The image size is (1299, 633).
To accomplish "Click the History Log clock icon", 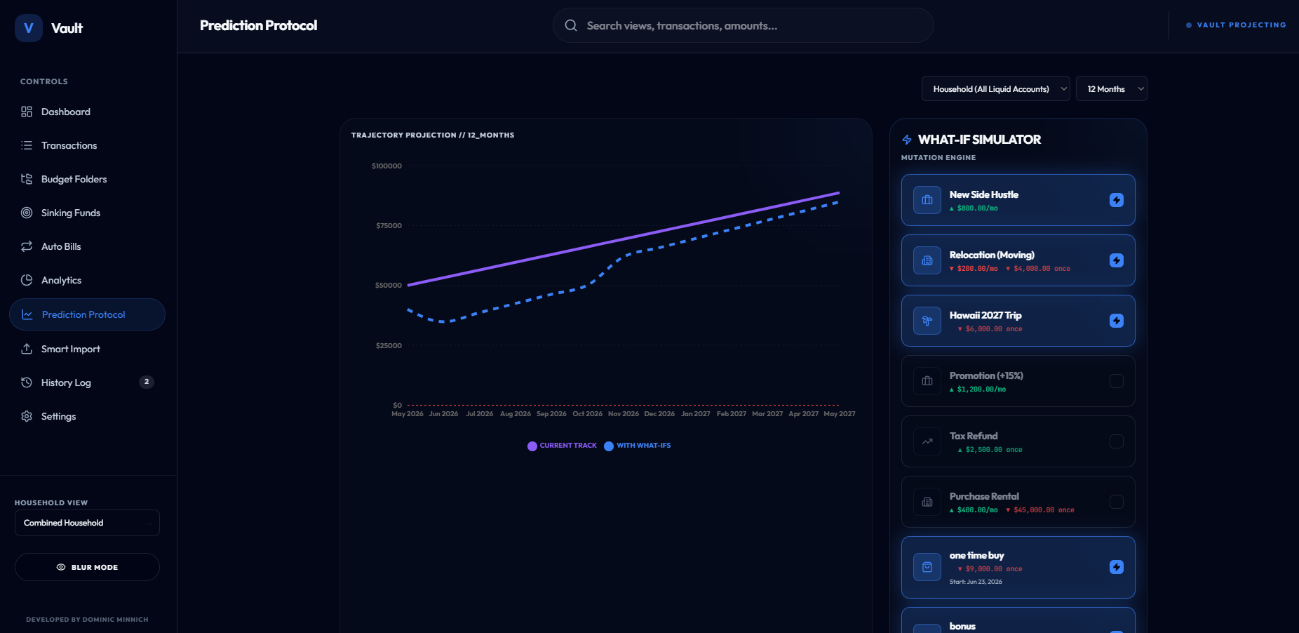I will [x=27, y=382].
